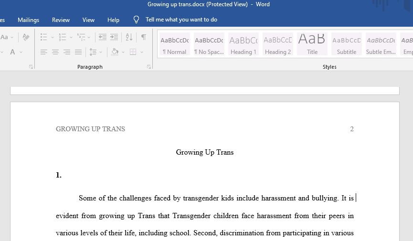This screenshot has width=413, height=241.
Task: Click the GROWING UP TRANS page header
Action: coord(90,129)
